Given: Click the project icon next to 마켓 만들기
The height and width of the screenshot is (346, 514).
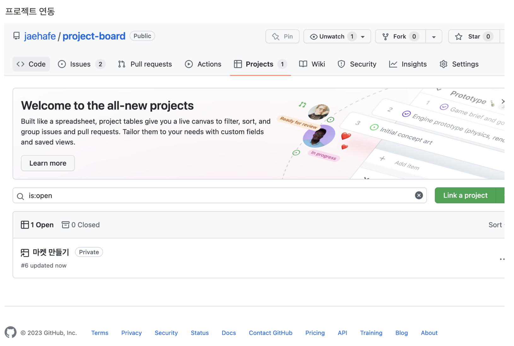Looking at the screenshot, I should [25, 252].
